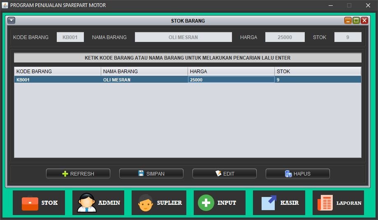Click the NAMA BARANG field with OLI MESRAN
The height and width of the screenshot is (220, 378).
(183, 37)
